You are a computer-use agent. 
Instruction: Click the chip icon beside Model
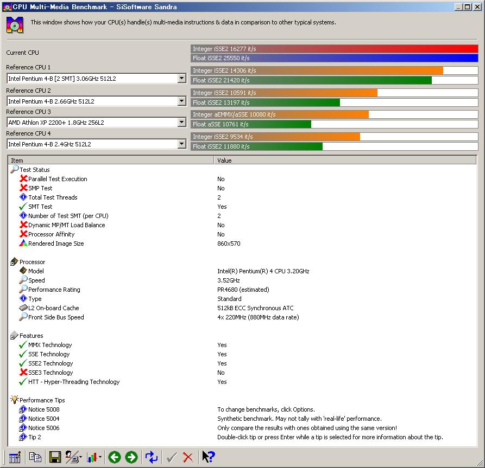(x=23, y=271)
